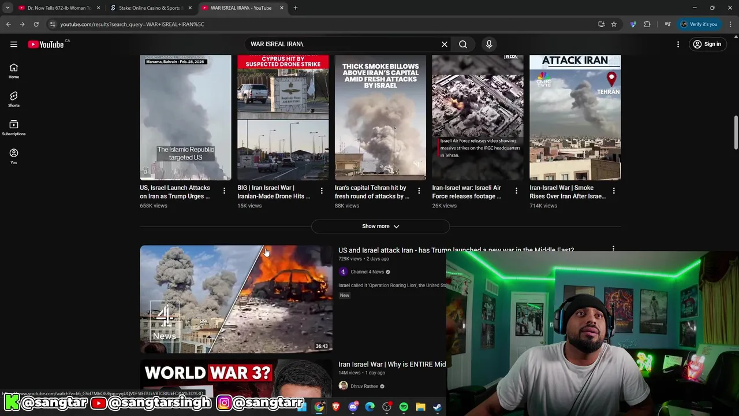Click the YouTube logo
739x416 pixels.
click(x=46, y=44)
